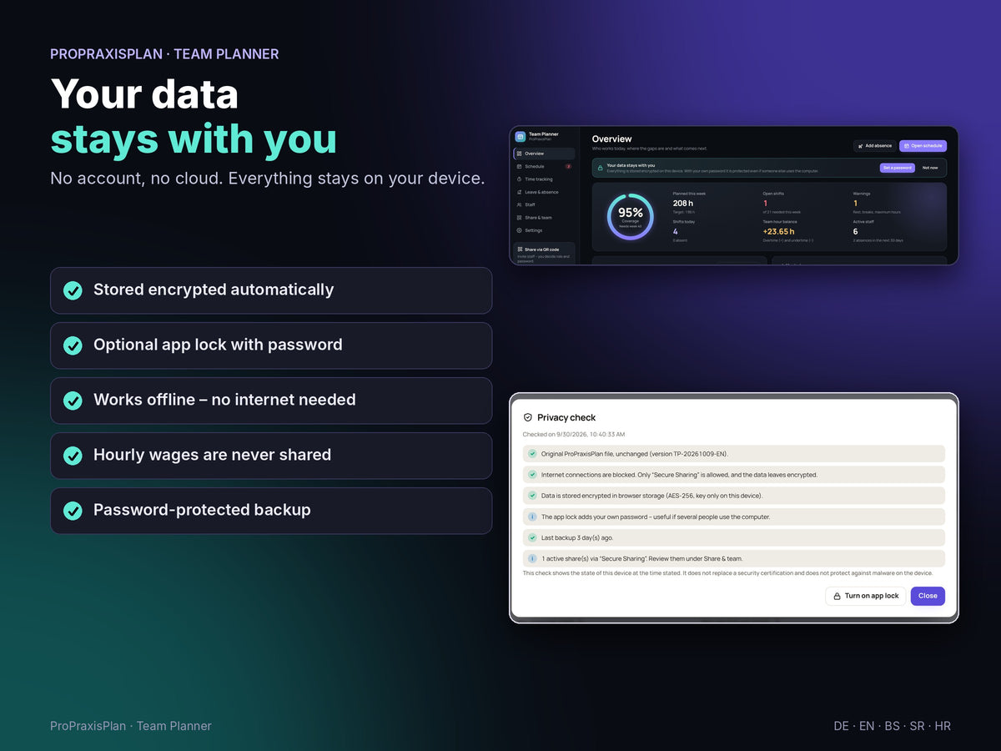The image size is (1001, 751).
Task: Click the 'Hourly wages are never shared' card
Action: (x=271, y=456)
